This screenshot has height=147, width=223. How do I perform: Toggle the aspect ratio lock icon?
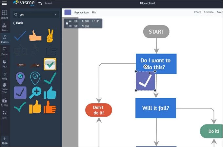pyautogui.click(x=67, y=23)
